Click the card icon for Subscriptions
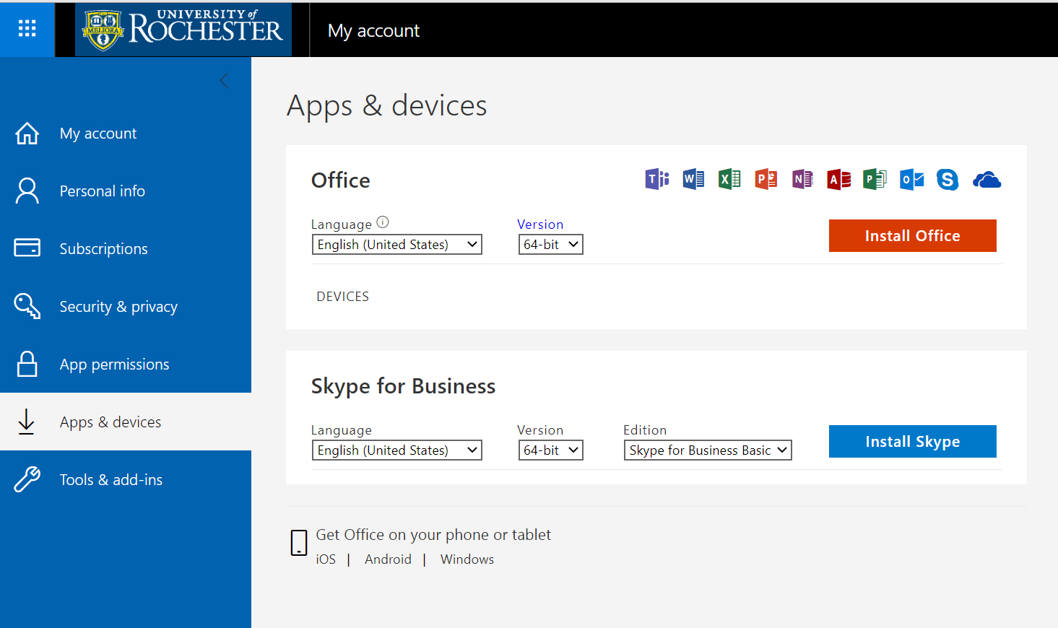Image resolution: width=1058 pixels, height=628 pixels. click(x=27, y=248)
